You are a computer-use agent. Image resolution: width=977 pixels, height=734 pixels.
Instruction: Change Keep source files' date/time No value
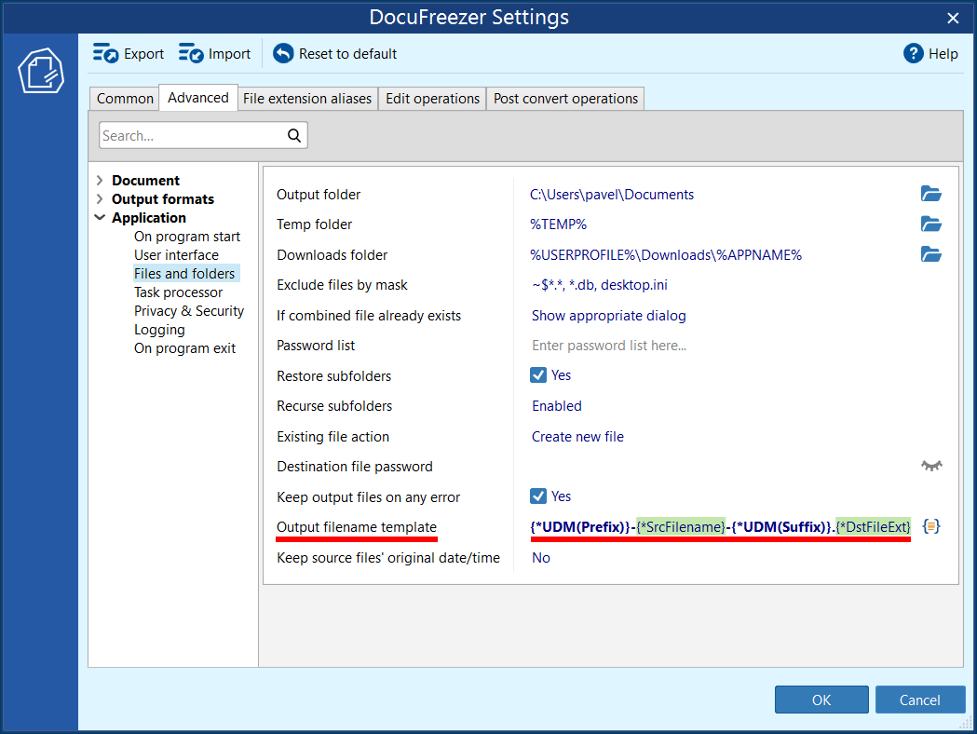tap(541, 558)
